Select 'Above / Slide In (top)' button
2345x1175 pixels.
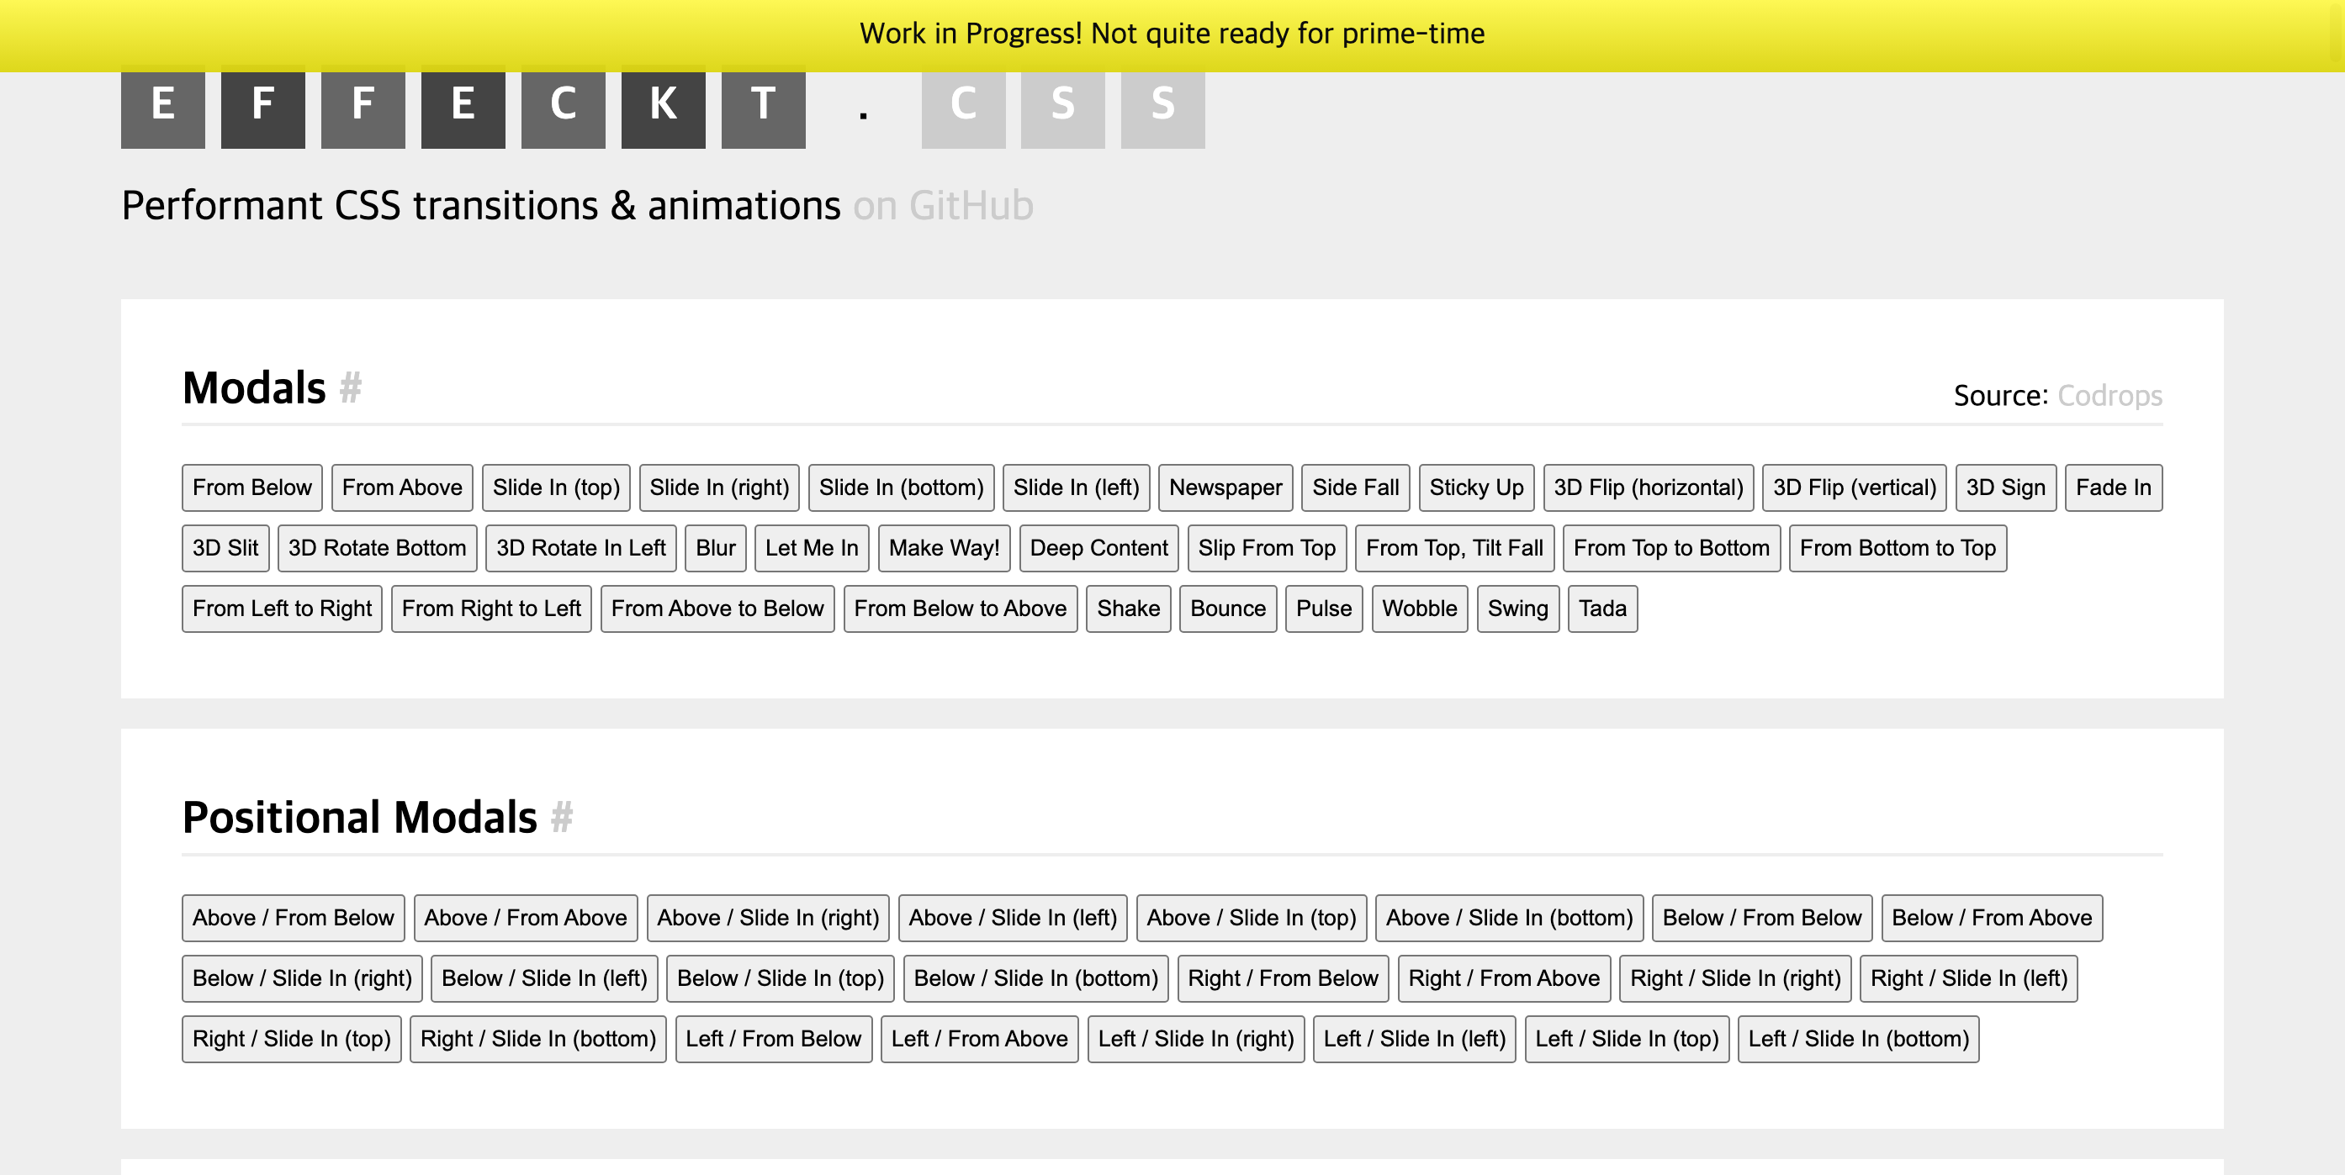tap(1251, 918)
